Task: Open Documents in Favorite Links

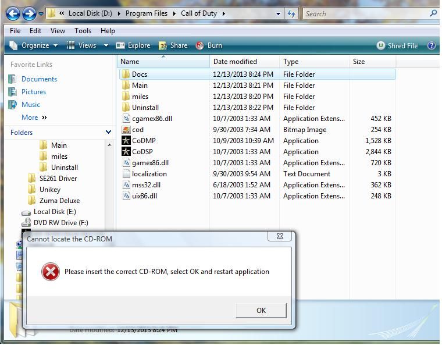Action: [x=39, y=79]
